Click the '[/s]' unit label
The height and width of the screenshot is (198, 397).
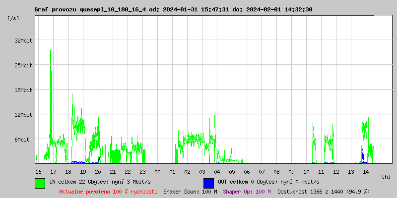(13, 18)
